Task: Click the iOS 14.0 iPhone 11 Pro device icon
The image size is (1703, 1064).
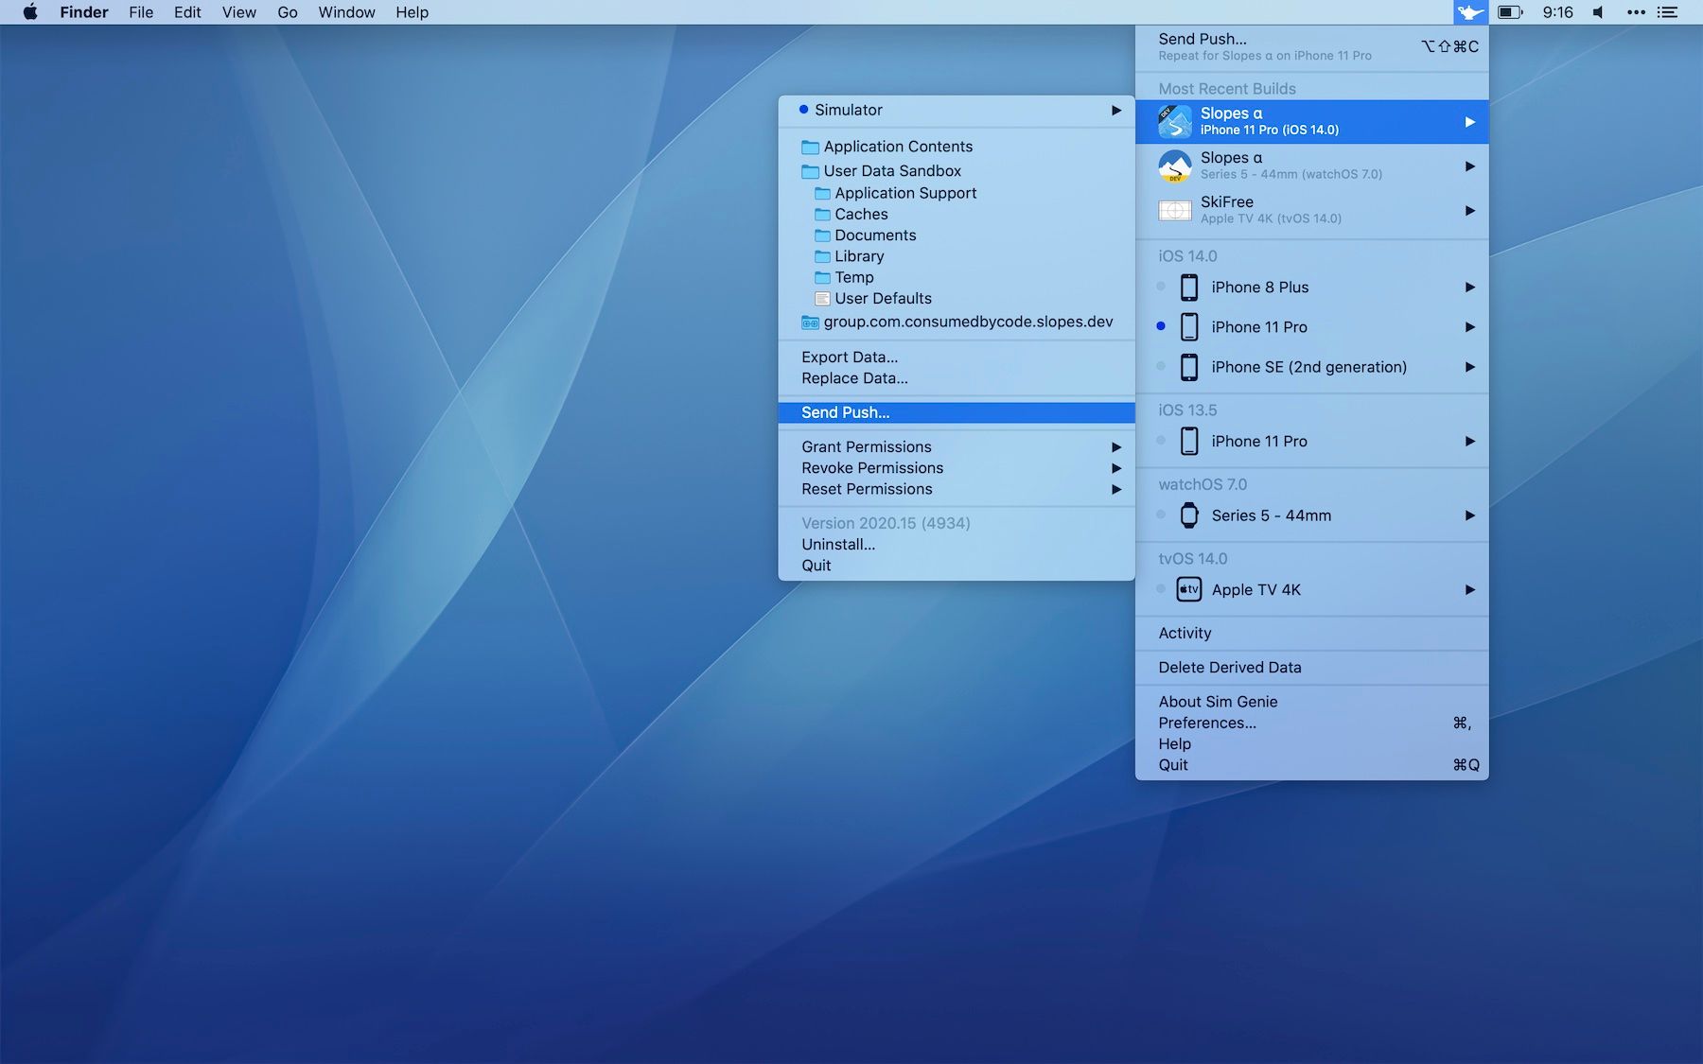Action: (1189, 327)
